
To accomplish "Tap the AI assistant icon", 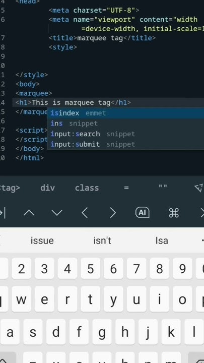I will (142, 213).
